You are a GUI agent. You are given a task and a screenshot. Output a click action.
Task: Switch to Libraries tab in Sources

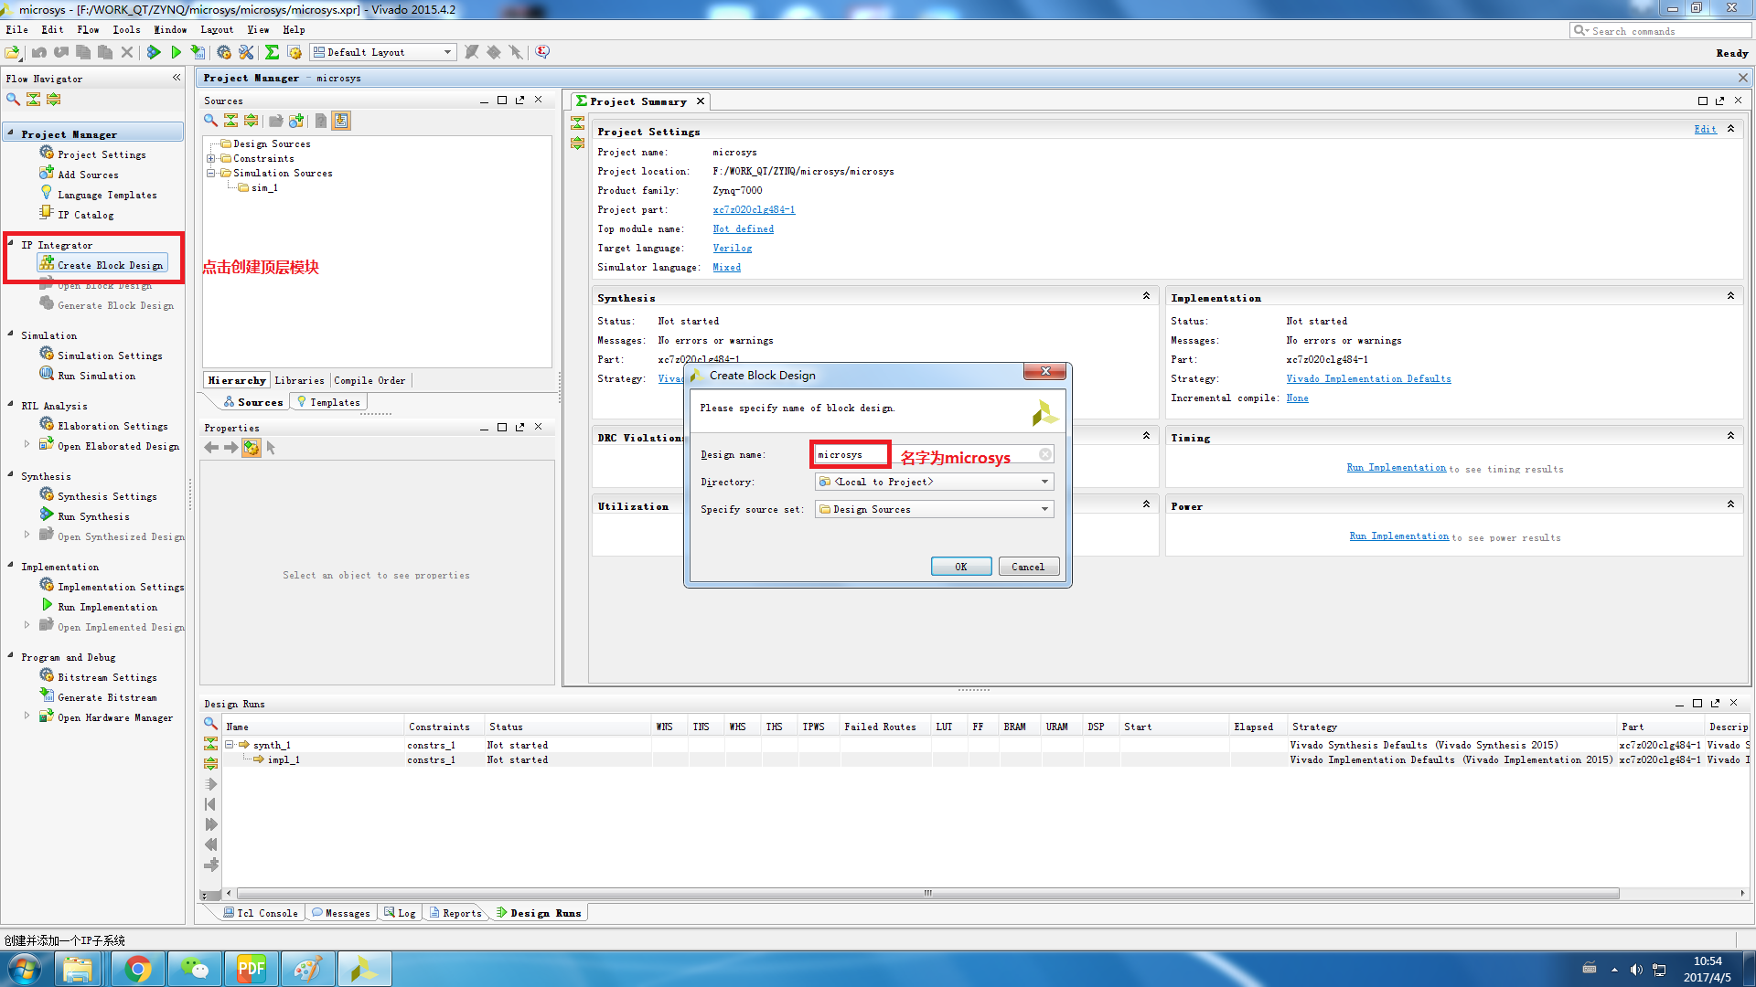[299, 380]
